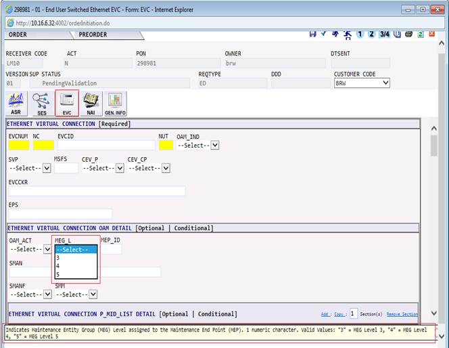The image size is (449, 348).
Task: Open the NAI form icon
Action: tap(91, 104)
